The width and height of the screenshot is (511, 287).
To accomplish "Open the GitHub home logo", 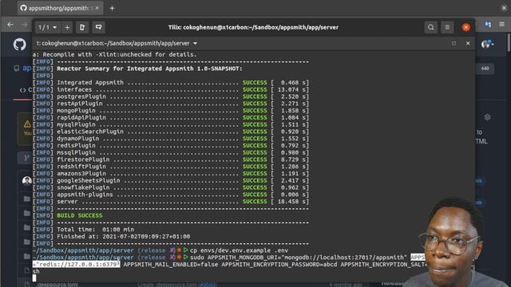I will 19,45.
